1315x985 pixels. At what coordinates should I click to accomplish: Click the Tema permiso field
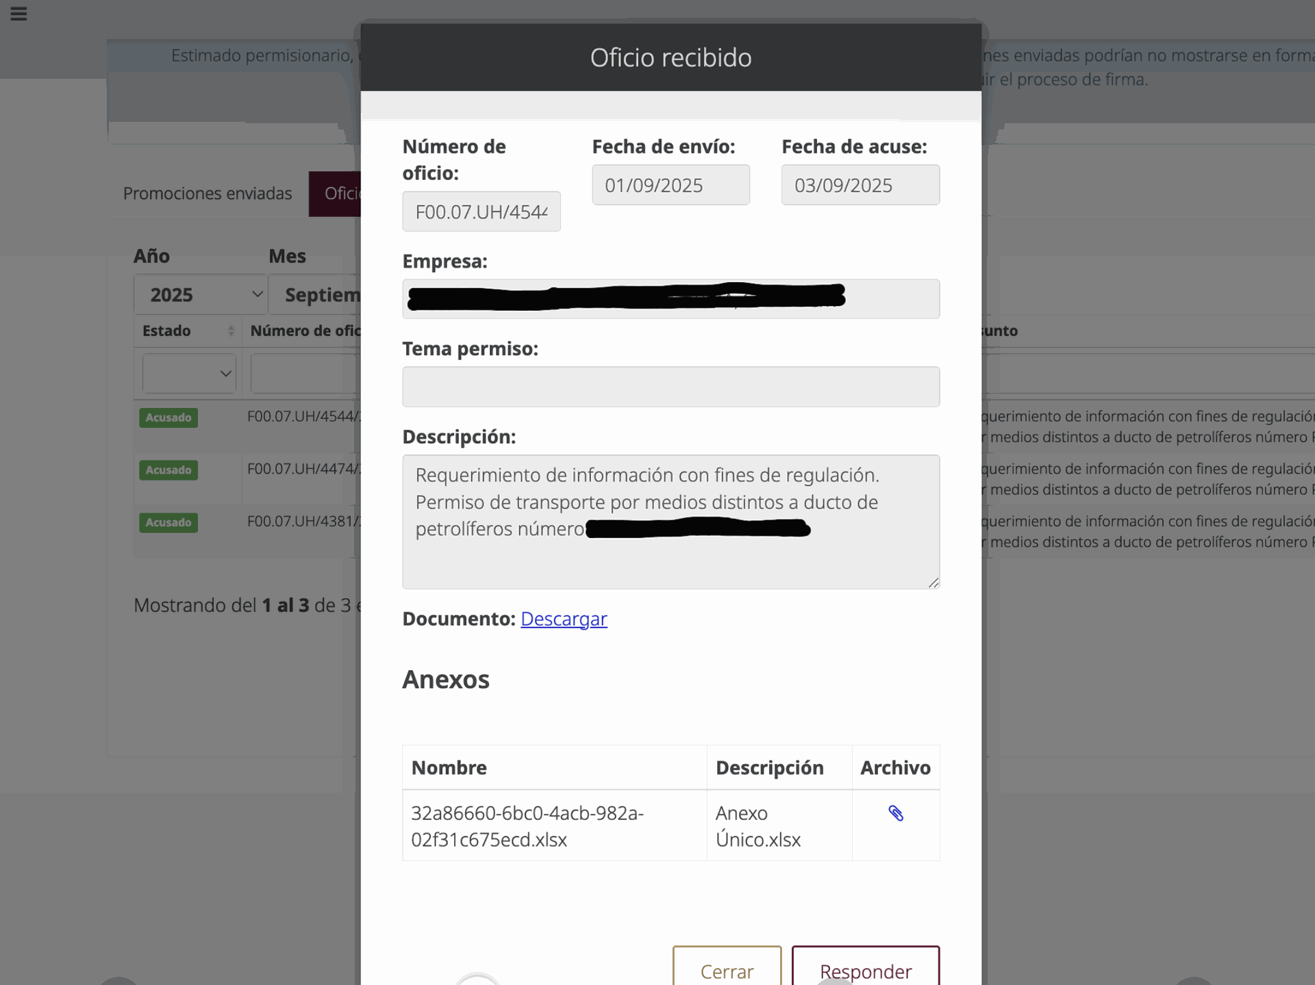coord(671,386)
